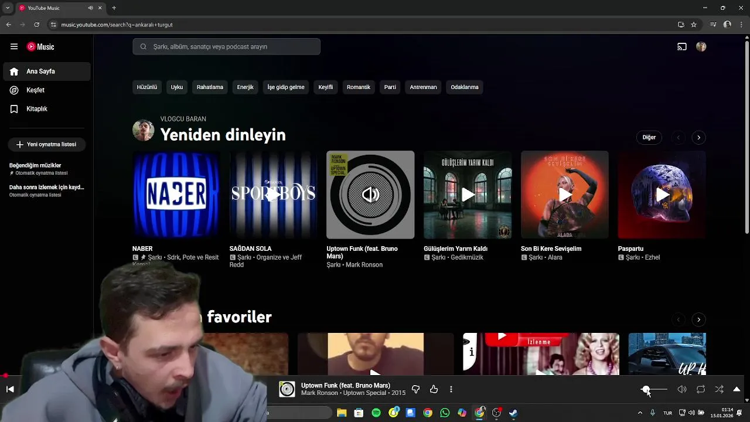This screenshot has width=750, height=422.
Task: Open Gedikmüzik artist link
Action: click(x=467, y=257)
